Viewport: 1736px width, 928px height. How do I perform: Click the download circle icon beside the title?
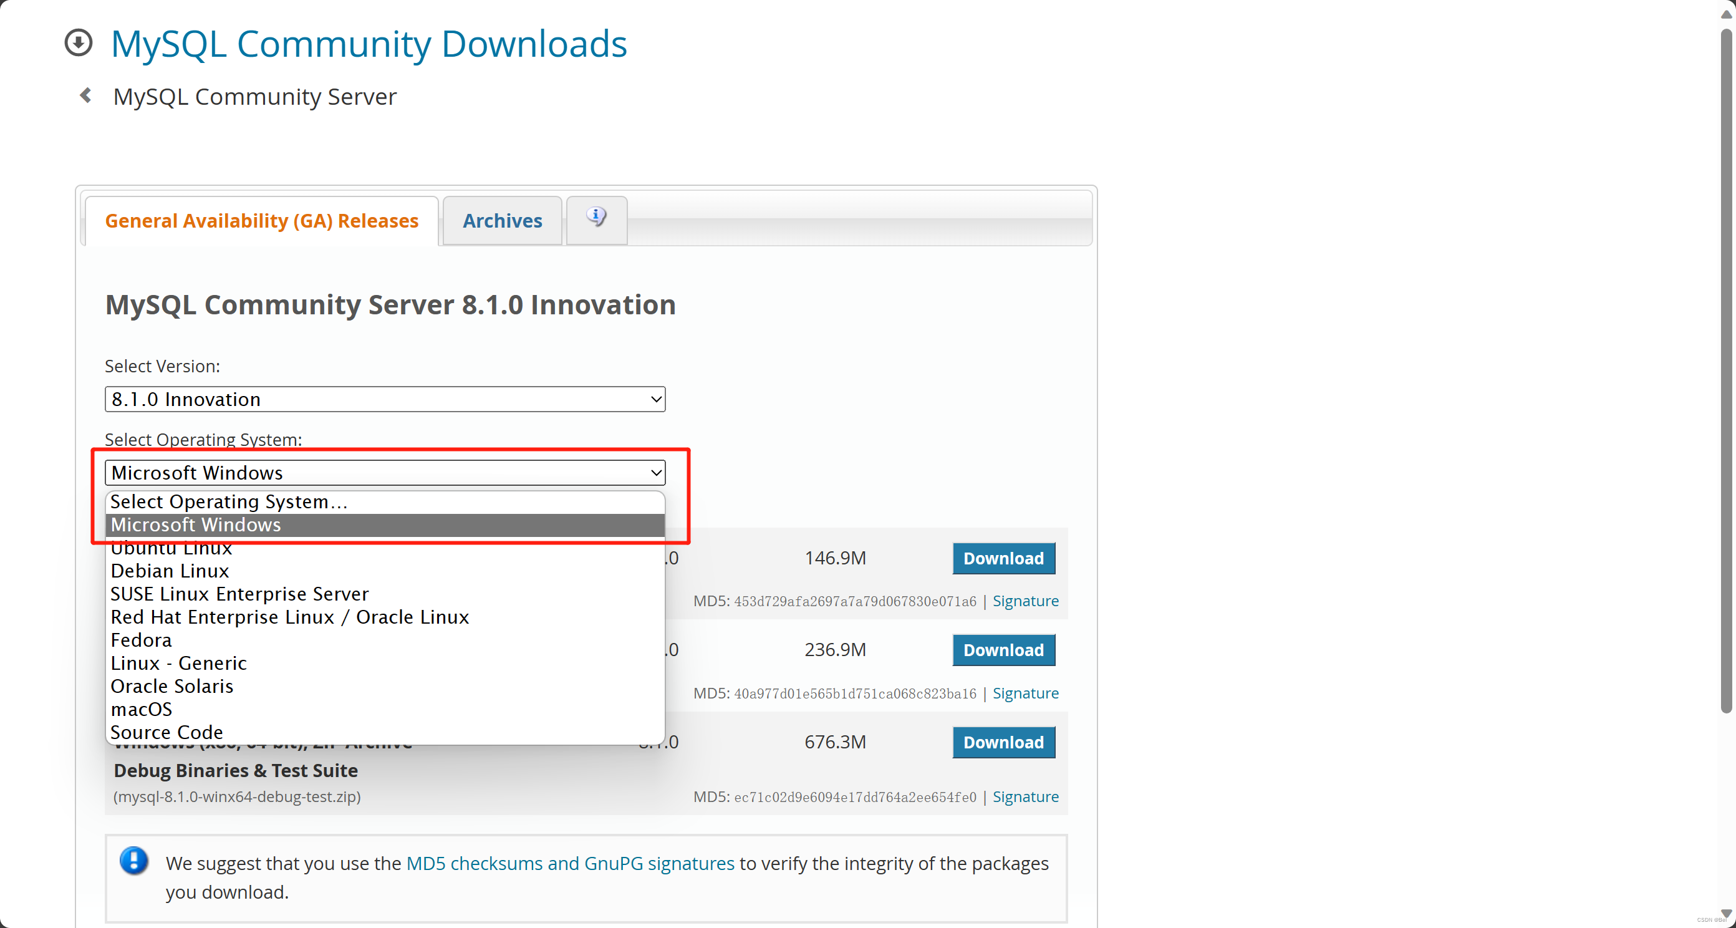[x=78, y=43]
